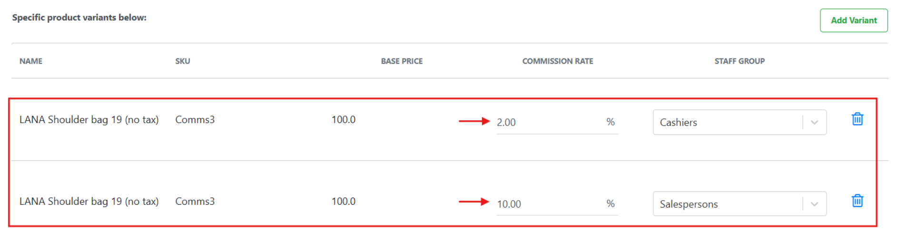897x230 pixels.
Task: Click first LANA Shoulder bag 19 name
Action: coord(89,120)
